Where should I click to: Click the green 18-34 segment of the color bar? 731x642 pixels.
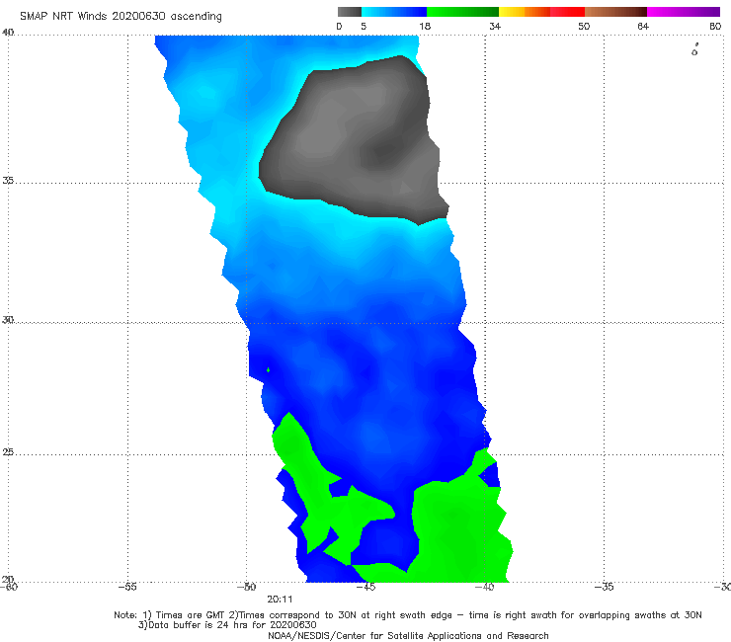click(x=462, y=12)
